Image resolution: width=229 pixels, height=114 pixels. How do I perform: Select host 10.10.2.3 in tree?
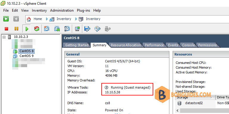click(21, 37)
